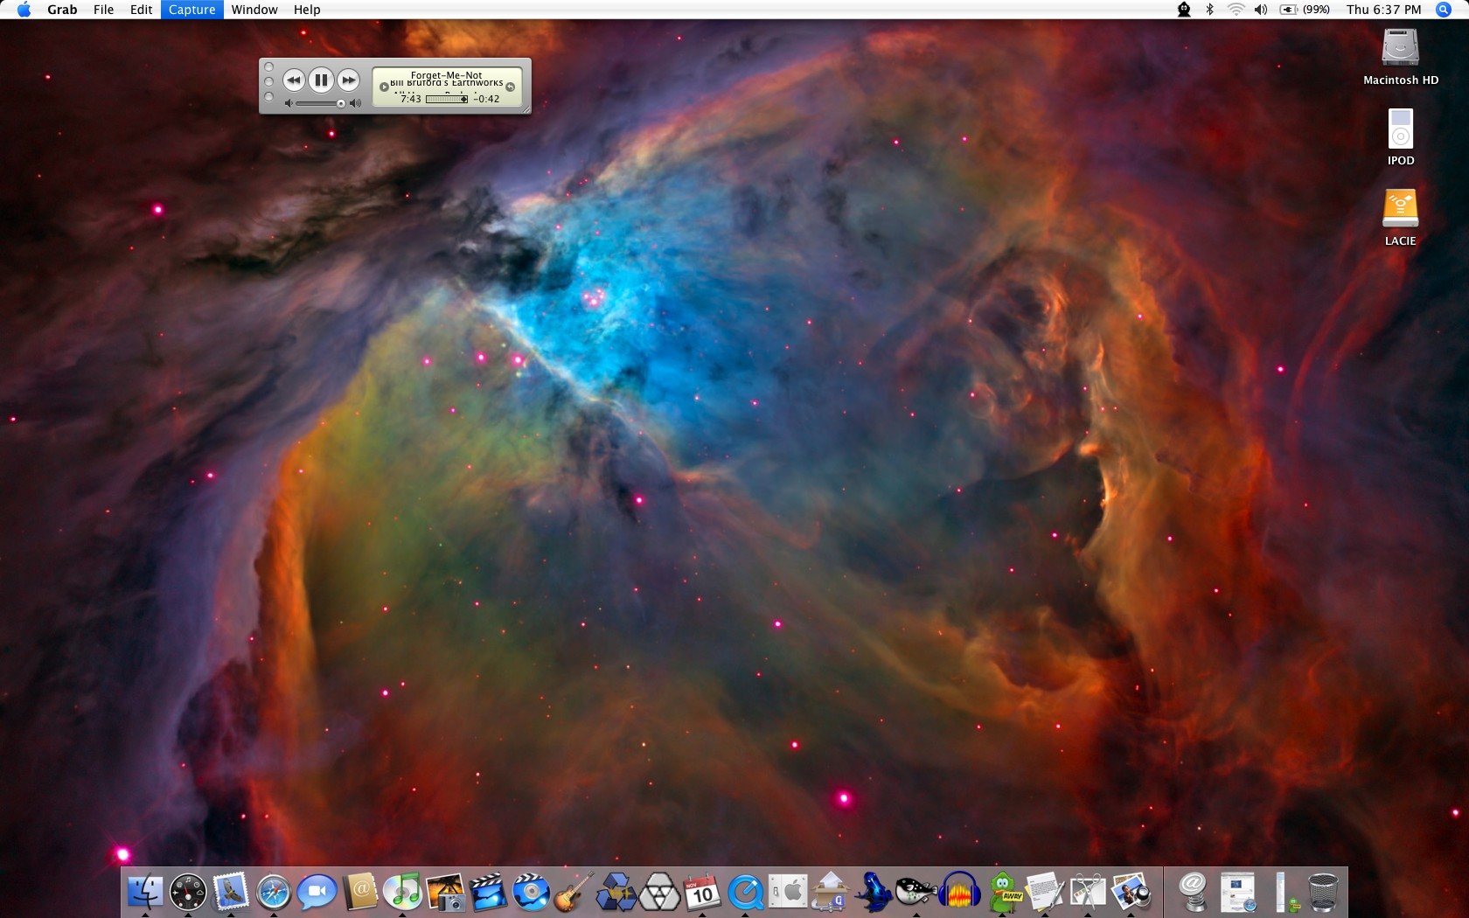Open the Apple menu
Image resolution: width=1469 pixels, height=918 pixels.
tap(24, 10)
